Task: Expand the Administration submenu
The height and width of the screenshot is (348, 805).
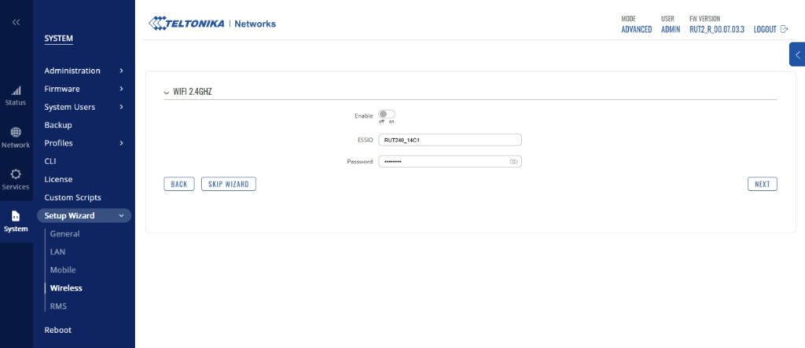Action: click(x=121, y=71)
